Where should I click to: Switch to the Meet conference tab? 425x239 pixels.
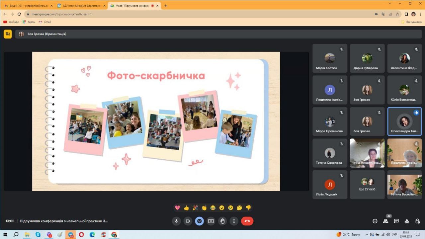pos(134,6)
